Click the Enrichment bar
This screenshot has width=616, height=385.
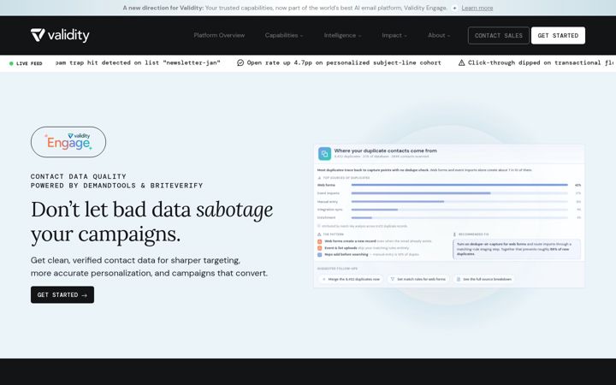tap(459, 217)
